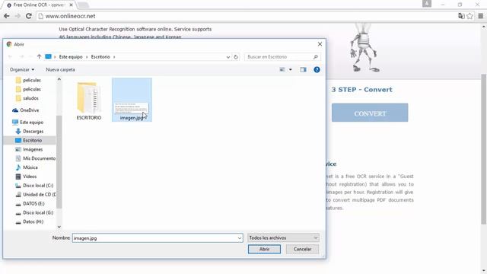
Task: Close the Abrir dialog with the X
Action: tap(320, 44)
